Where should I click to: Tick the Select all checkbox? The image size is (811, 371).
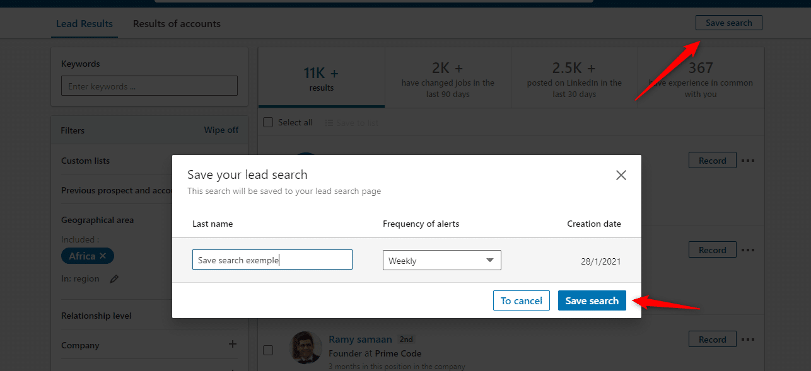[268, 122]
